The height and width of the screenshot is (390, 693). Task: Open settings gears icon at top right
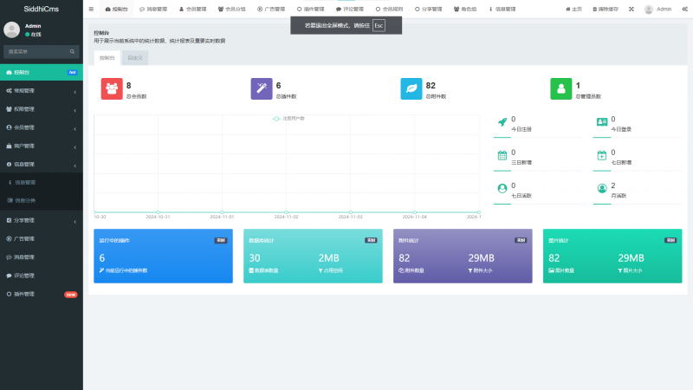click(684, 9)
